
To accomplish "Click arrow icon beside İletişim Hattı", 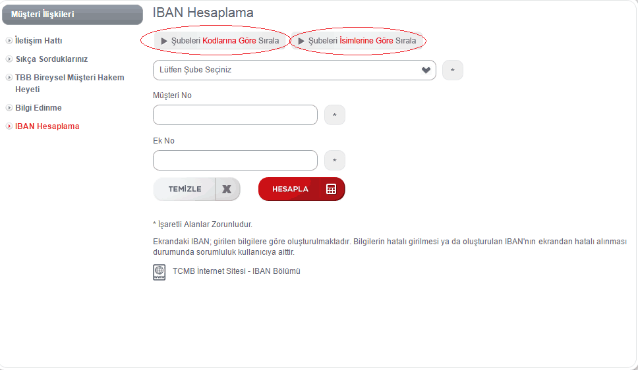I will click(9, 41).
